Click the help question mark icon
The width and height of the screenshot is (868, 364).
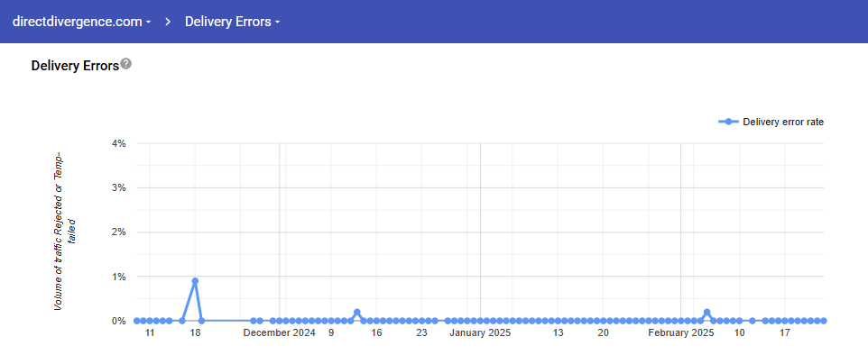point(126,64)
